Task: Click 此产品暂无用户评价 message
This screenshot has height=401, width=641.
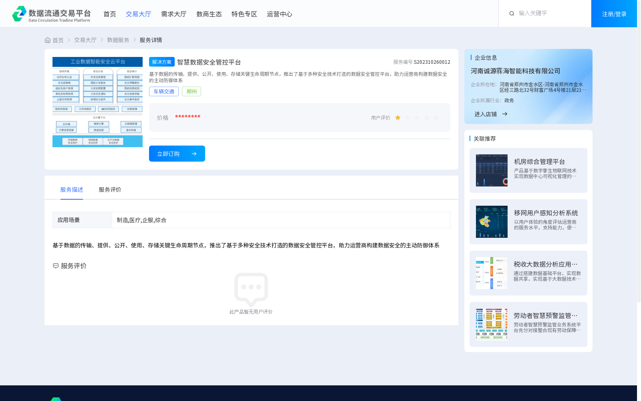Action: tap(251, 312)
